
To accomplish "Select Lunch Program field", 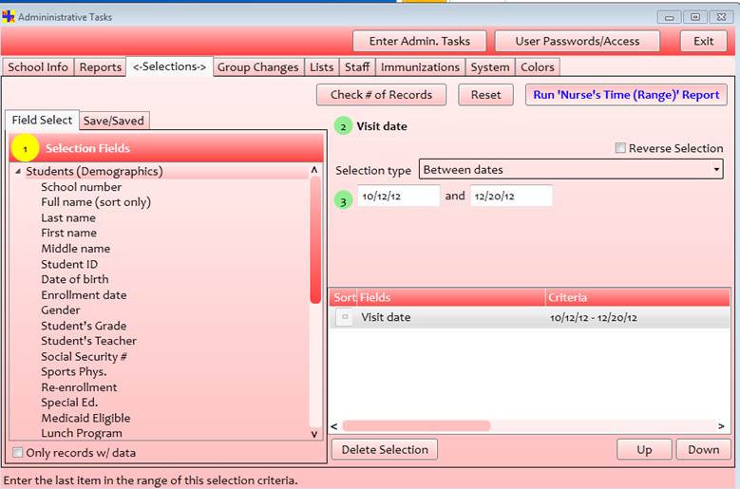I will (x=81, y=433).
